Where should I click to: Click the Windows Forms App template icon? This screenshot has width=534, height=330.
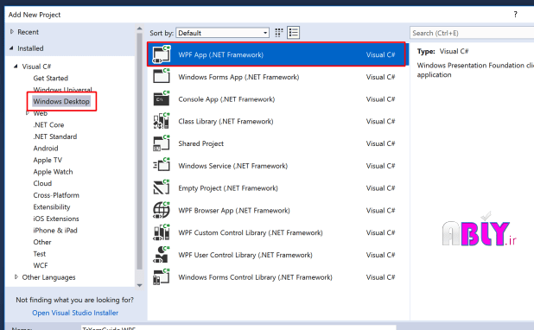(x=162, y=77)
